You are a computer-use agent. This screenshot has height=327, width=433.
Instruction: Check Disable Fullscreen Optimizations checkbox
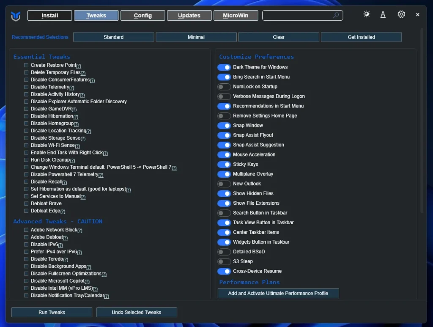pyautogui.click(x=26, y=273)
